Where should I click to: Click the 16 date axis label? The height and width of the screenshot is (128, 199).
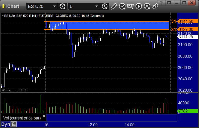[x=46, y=125]
